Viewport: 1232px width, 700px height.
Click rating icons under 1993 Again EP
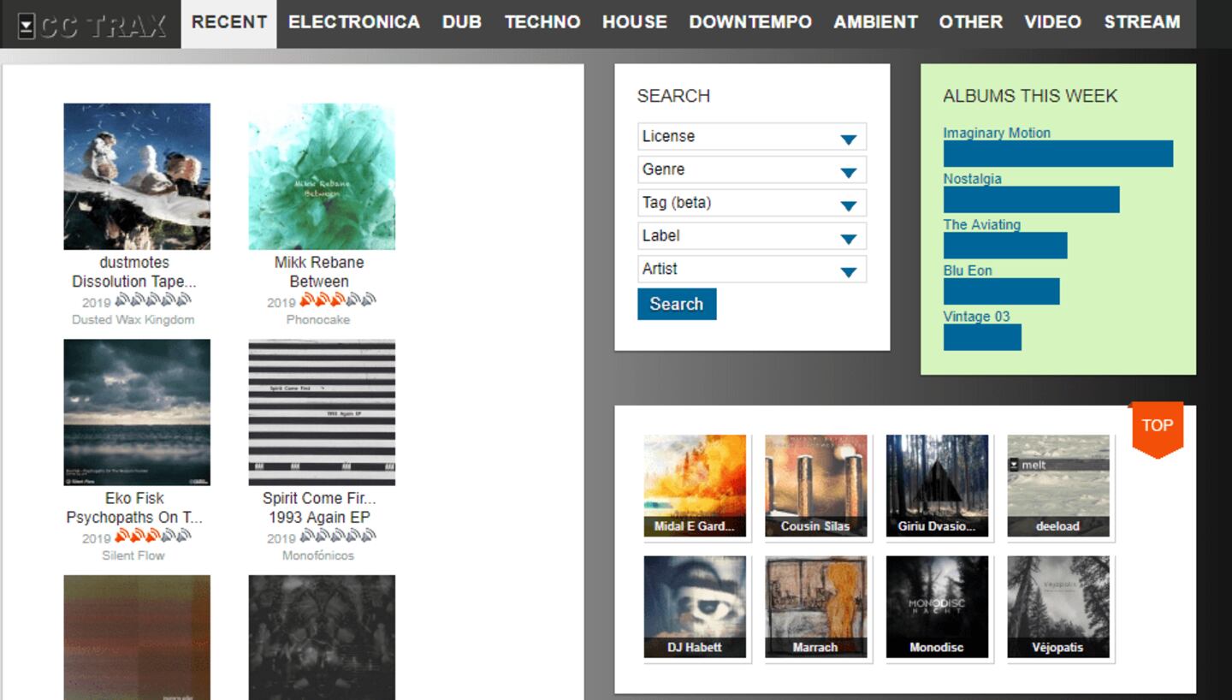[337, 537]
